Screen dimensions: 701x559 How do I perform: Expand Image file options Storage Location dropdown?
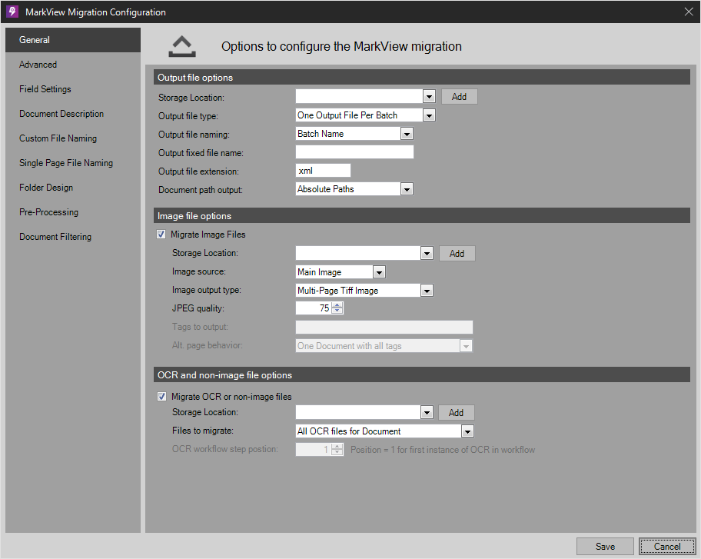427,254
